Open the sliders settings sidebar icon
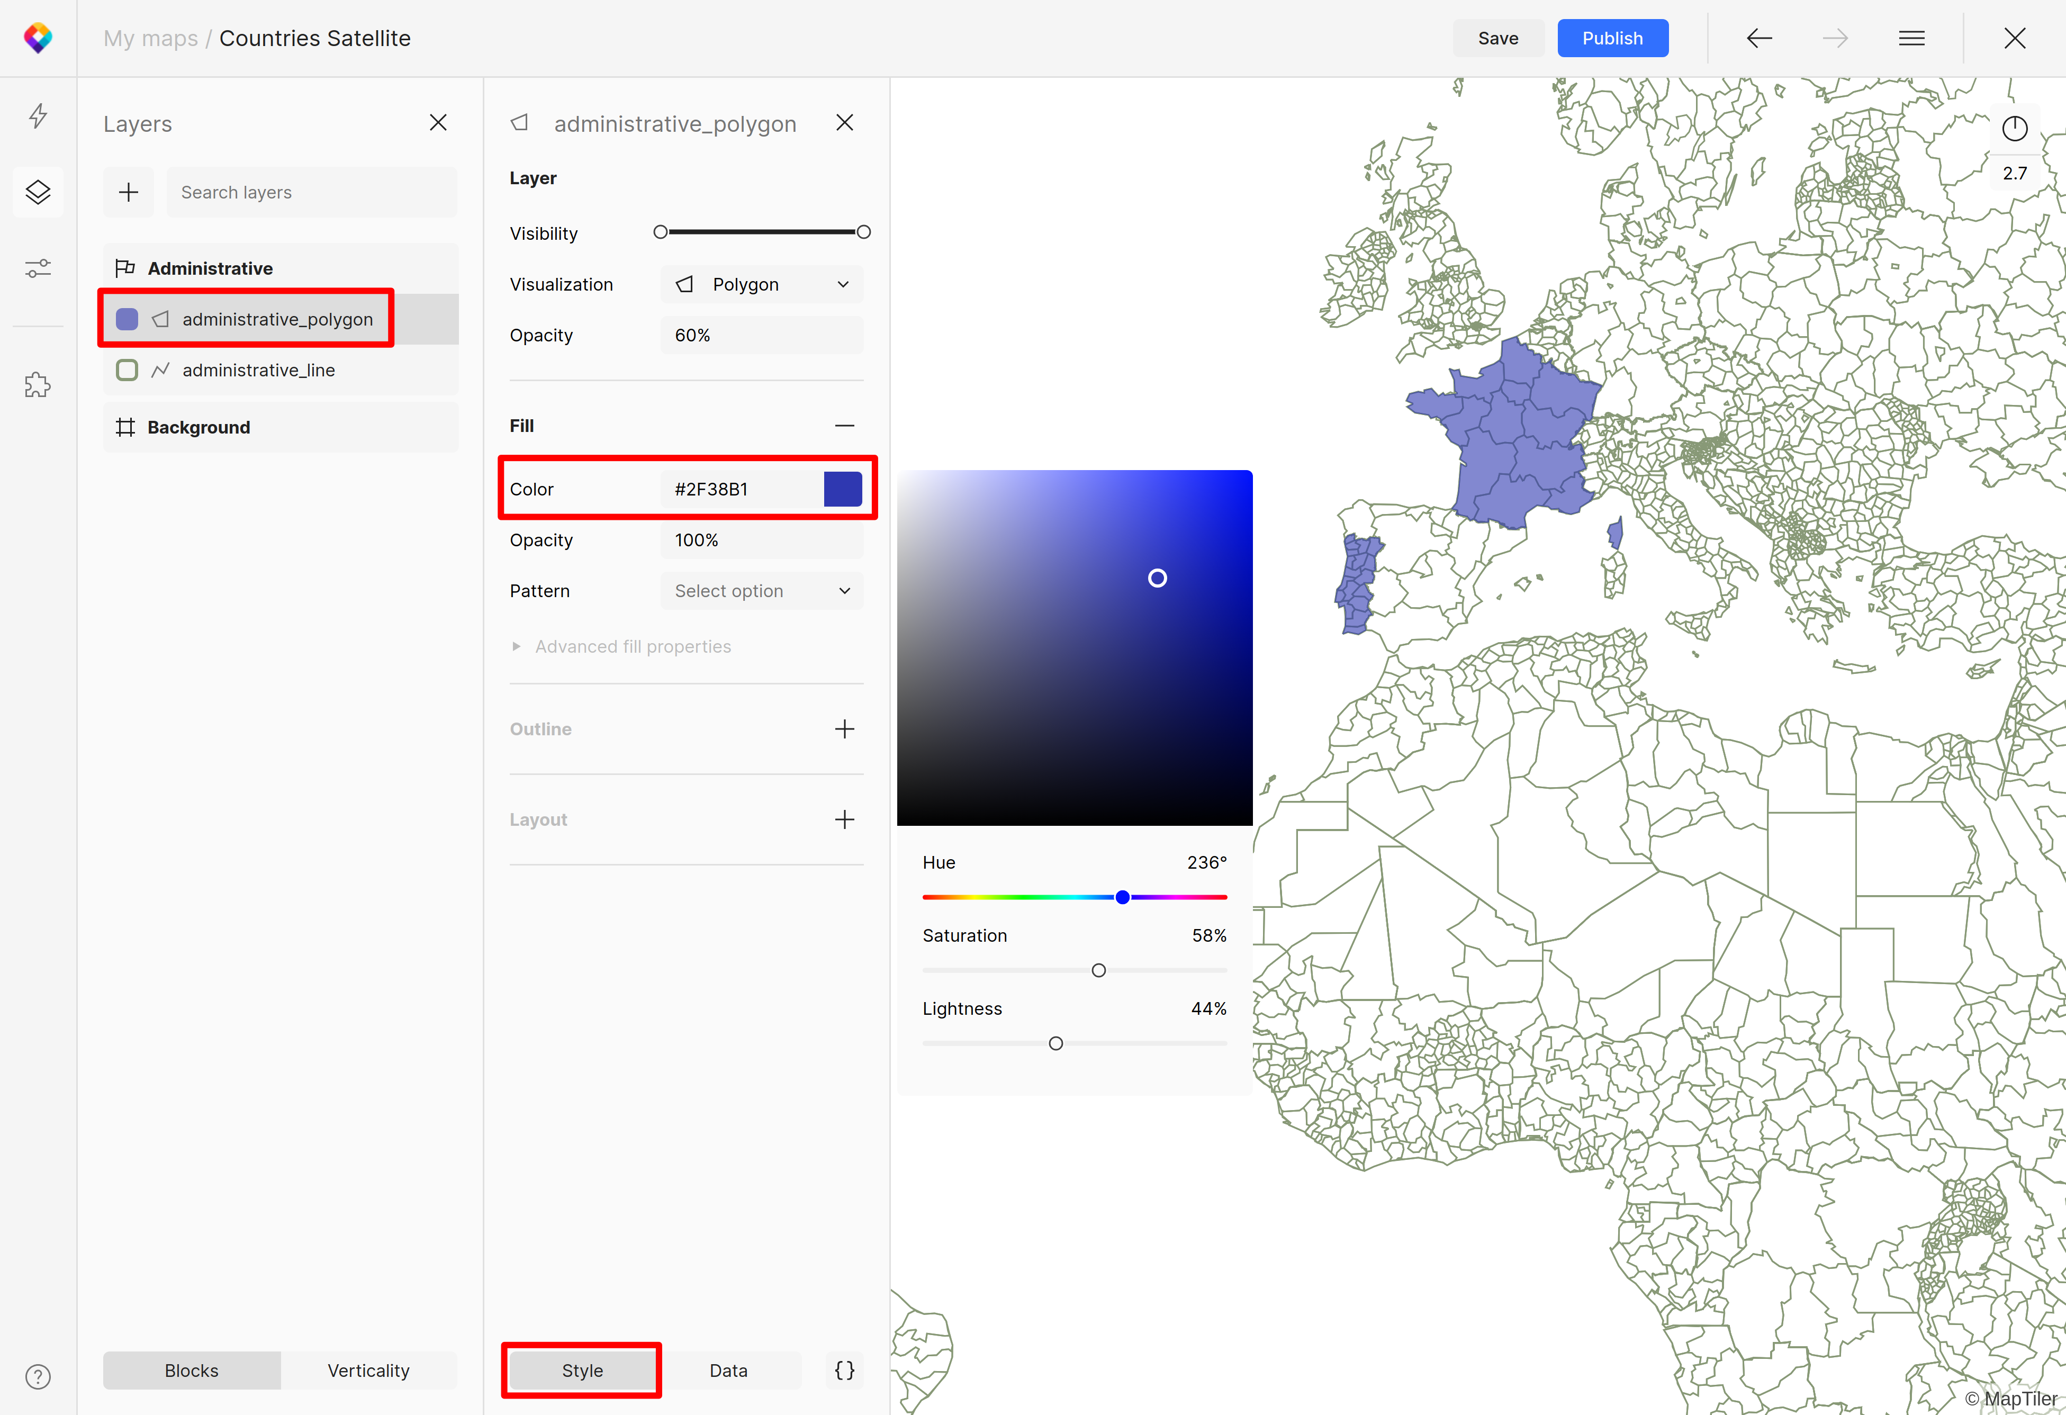Viewport: 2066px width, 1415px height. click(38, 267)
